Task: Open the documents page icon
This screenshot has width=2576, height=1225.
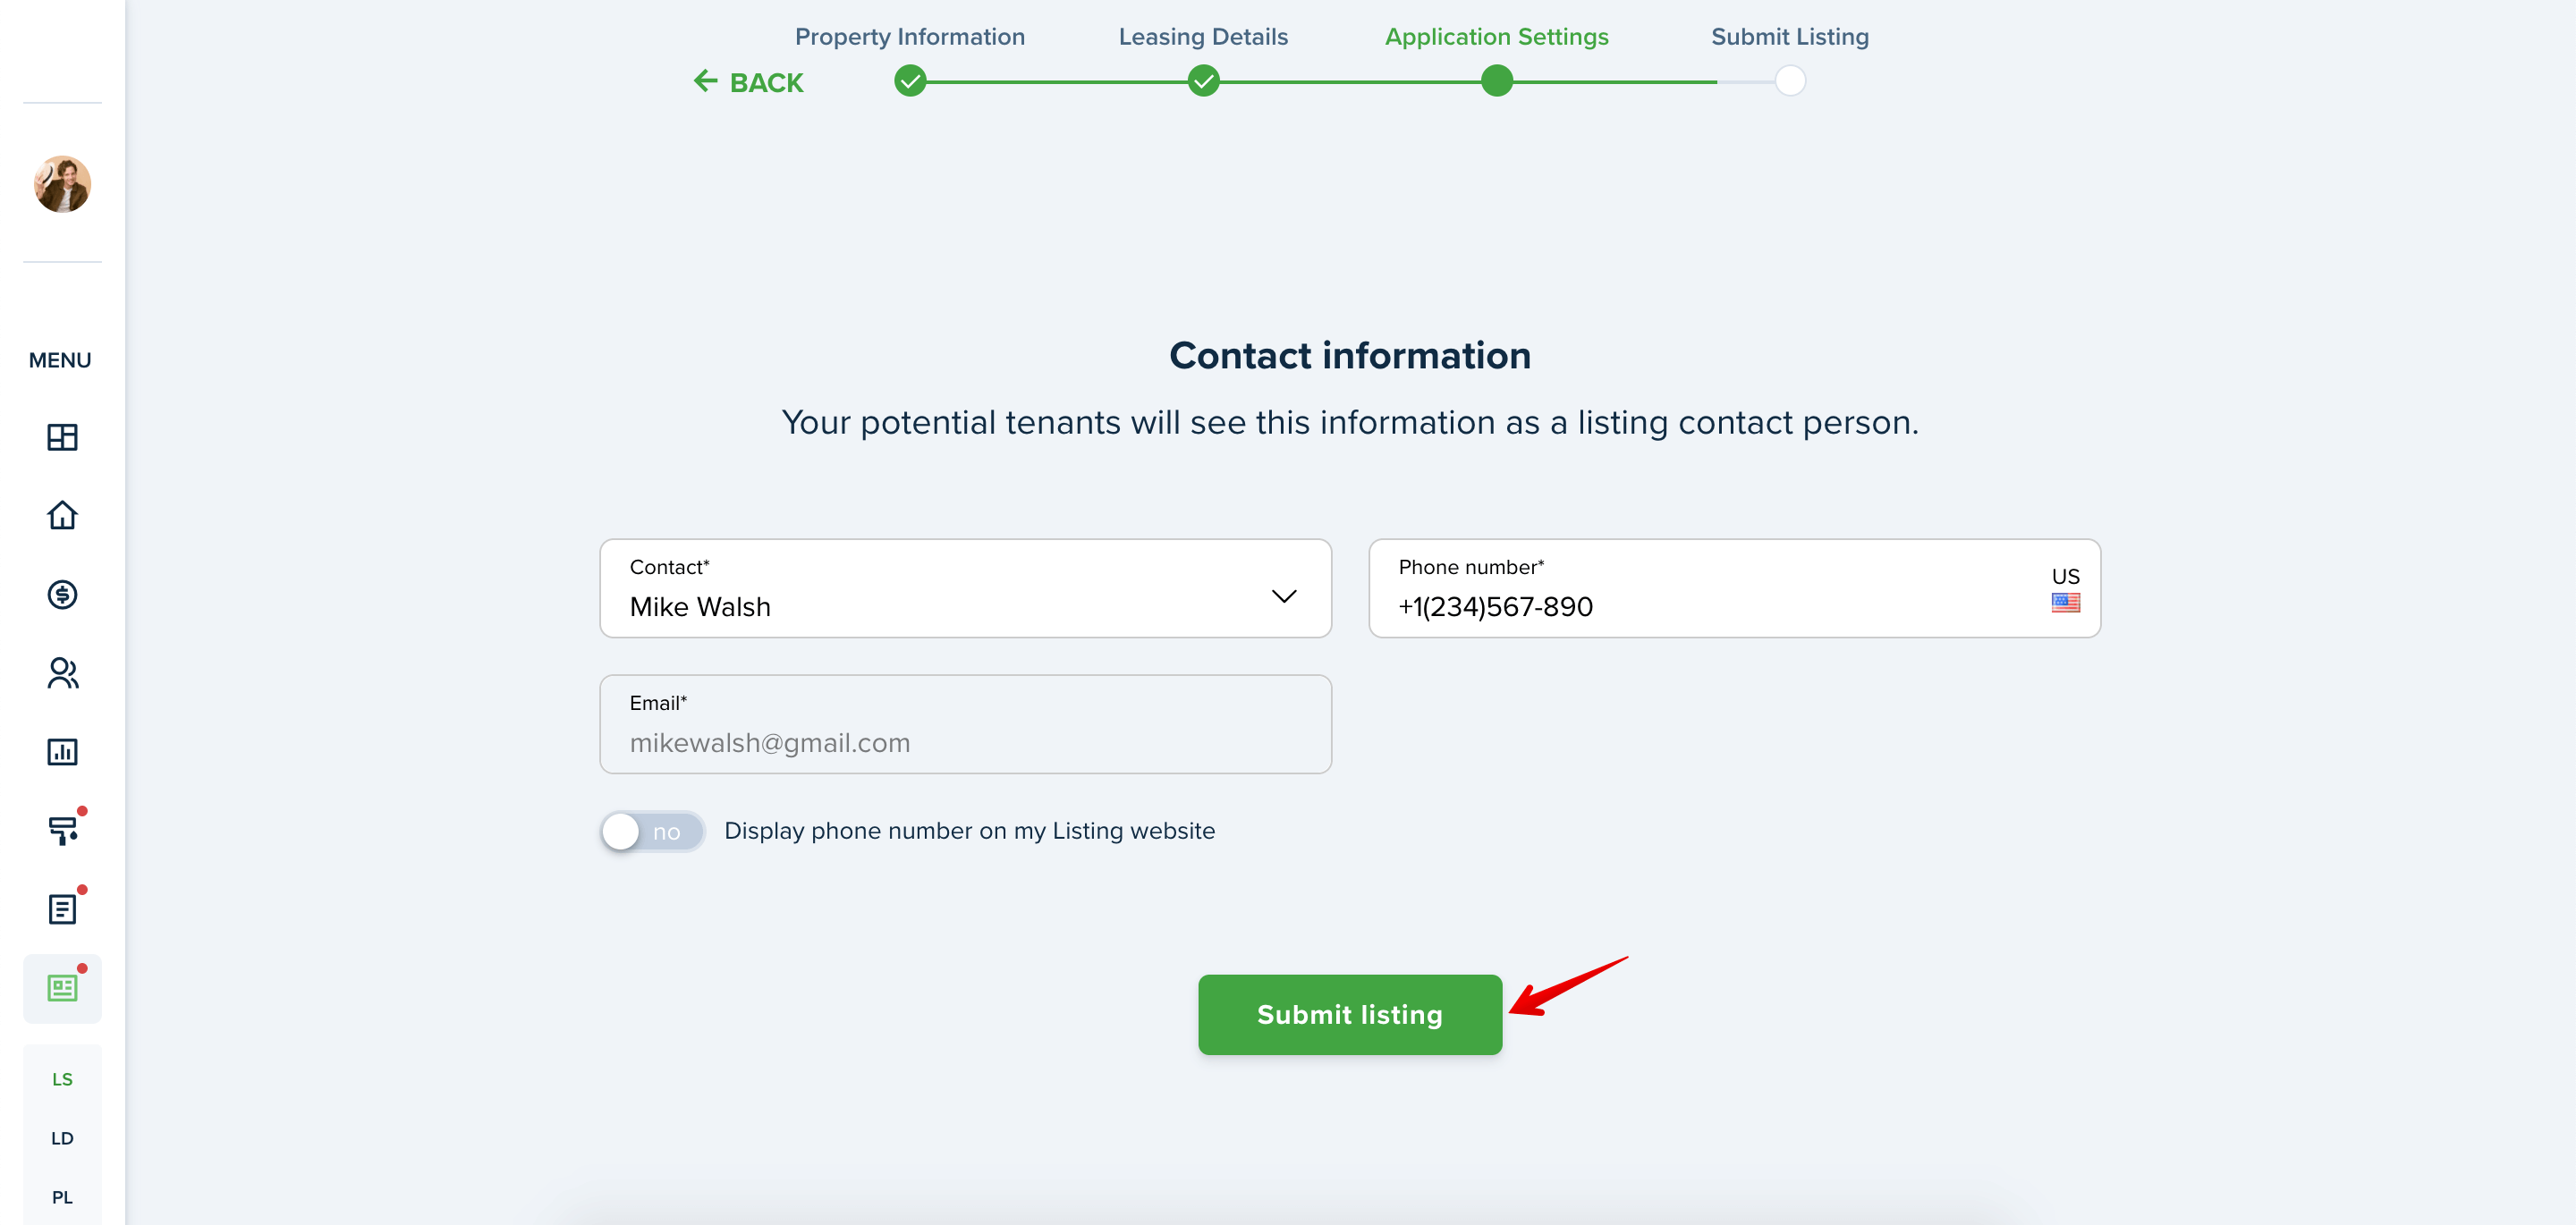Action: 62,909
